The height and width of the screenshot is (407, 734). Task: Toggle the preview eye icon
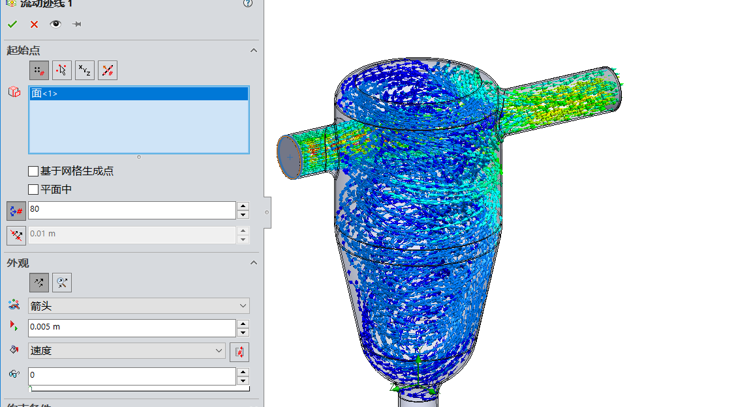coord(55,24)
